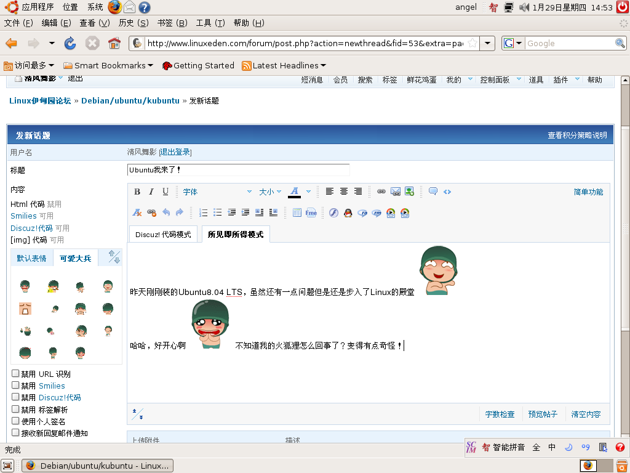
Task: Click the Firefox reload button
Action: coord(70,43)
